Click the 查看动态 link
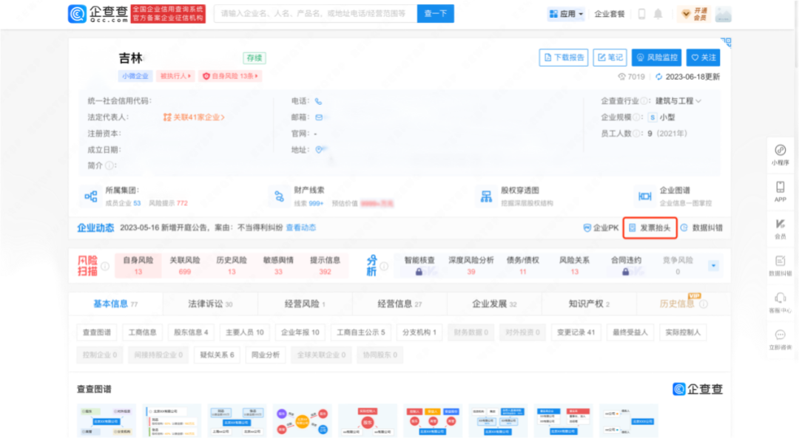 click(300, 227)
